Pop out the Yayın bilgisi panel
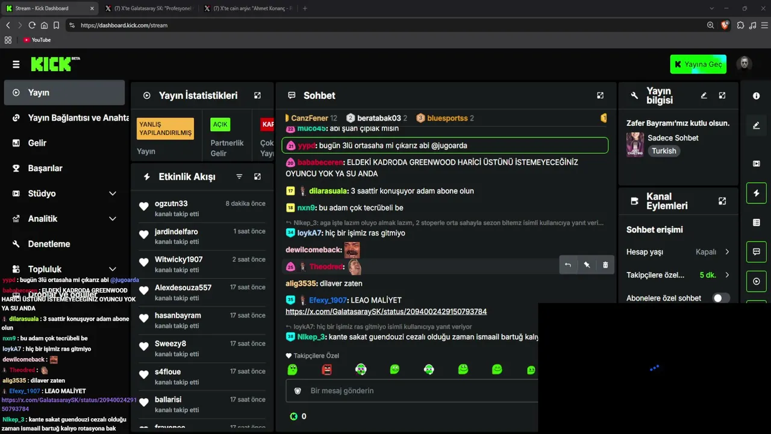Screen dimensions: 771x434 coord(722,95)
